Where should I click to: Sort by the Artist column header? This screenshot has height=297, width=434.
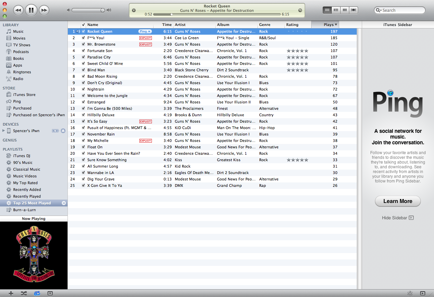[x=194, y=25]
